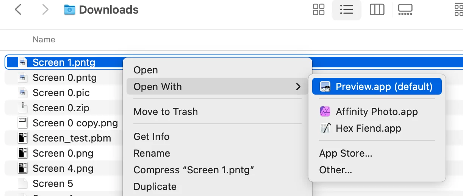This screenshot has height=196, width=463.
Task: Select list view in toolbar
Action: (346, 10)
